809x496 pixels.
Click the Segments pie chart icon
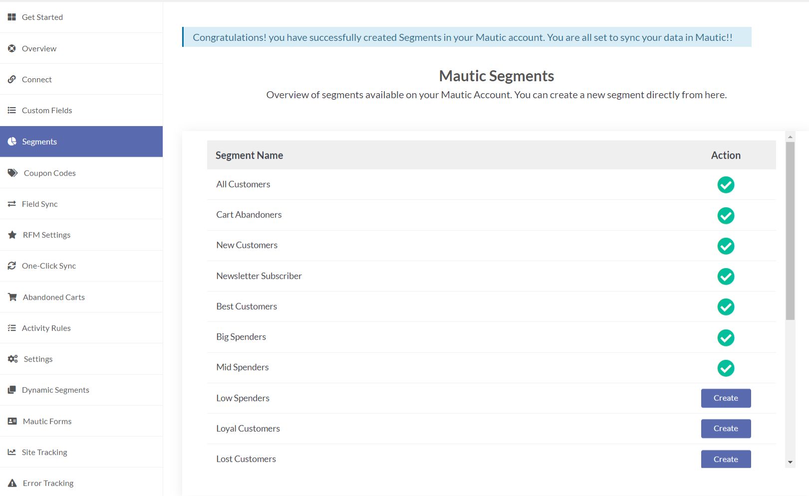click(12, 142)
